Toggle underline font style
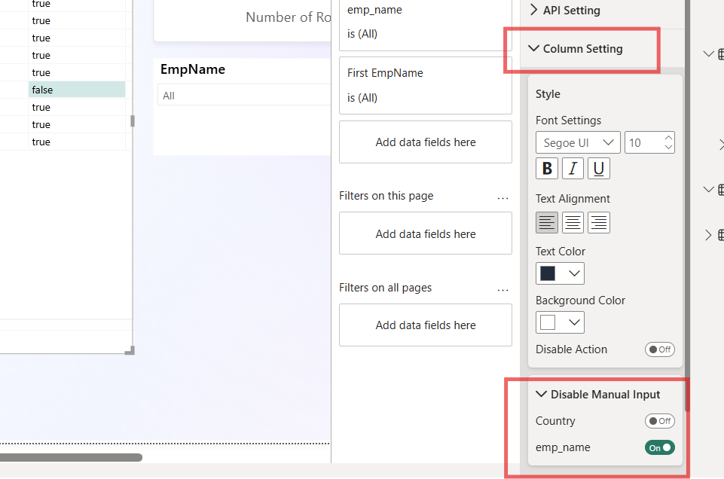The image size is (724, 479). coord(599,169)
